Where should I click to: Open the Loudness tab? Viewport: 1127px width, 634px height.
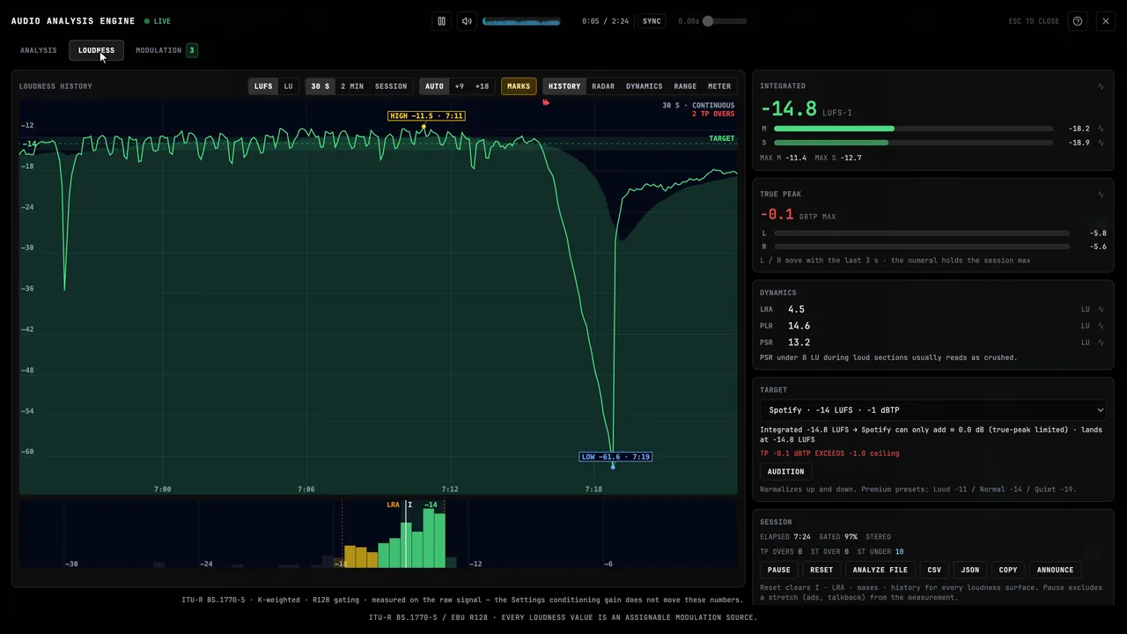click(96, 50)
